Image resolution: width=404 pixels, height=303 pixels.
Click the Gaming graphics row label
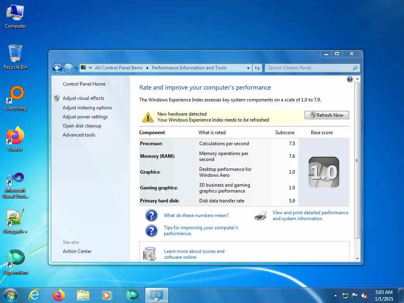pos(159,188)
